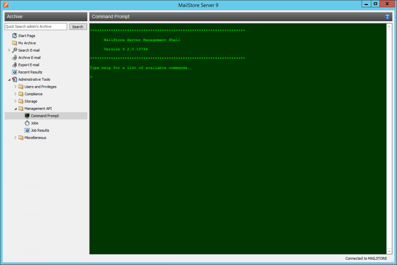This screenshot has width=397, height=265.
Task: Click the blue help question mark icon
Action: 387,17
